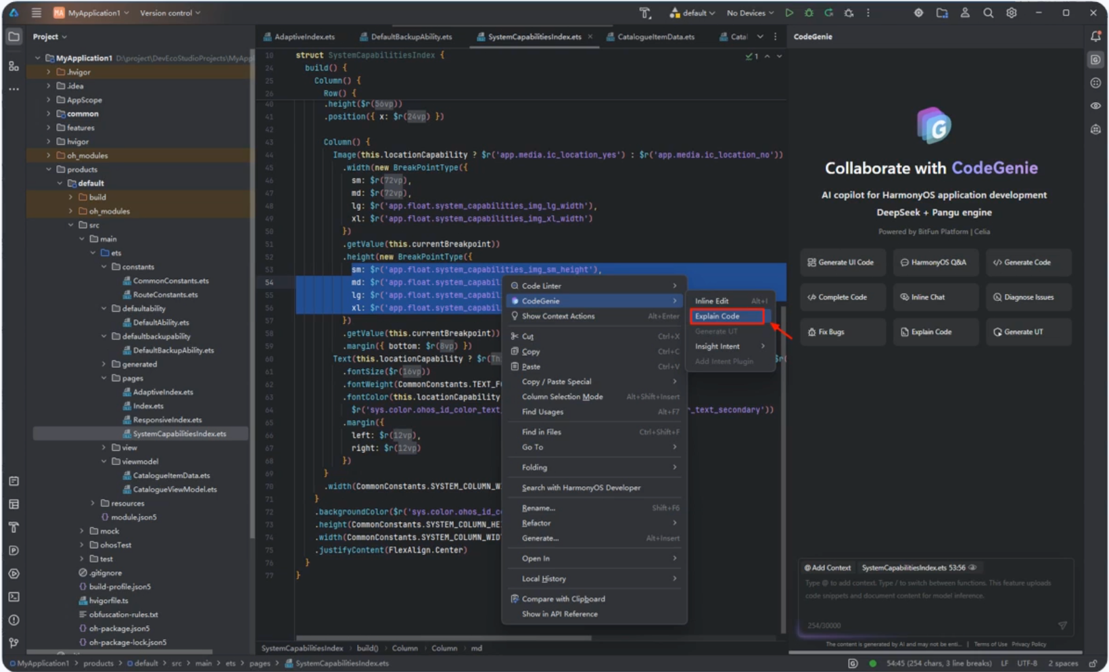This screenshot has height=672, width=1109.
Task: Click the editor horizontal scrollbar
Action: (x=444, y=637)
